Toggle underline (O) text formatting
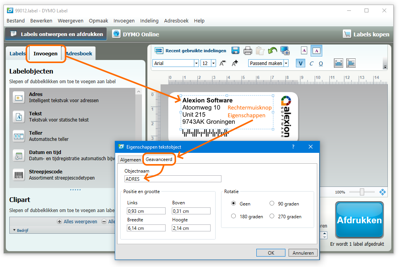401x267 pixels. pyautogui.click(x=321, y=63)
